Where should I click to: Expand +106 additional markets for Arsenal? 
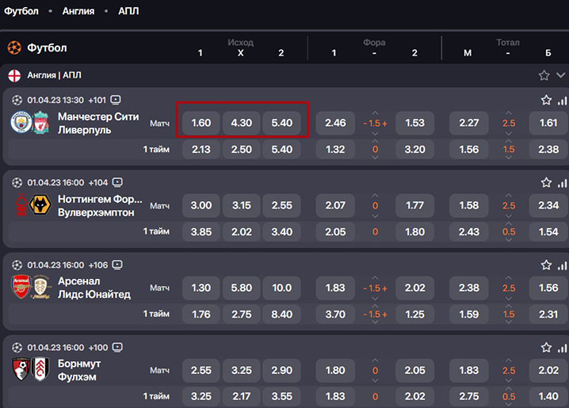pyautogui.click(x=97, y=265)
